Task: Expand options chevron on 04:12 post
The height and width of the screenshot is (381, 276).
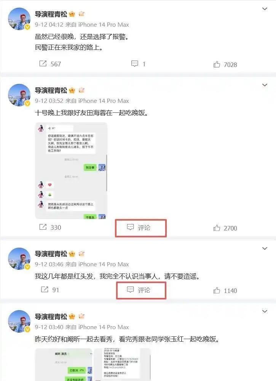Action: click(265, 9)
